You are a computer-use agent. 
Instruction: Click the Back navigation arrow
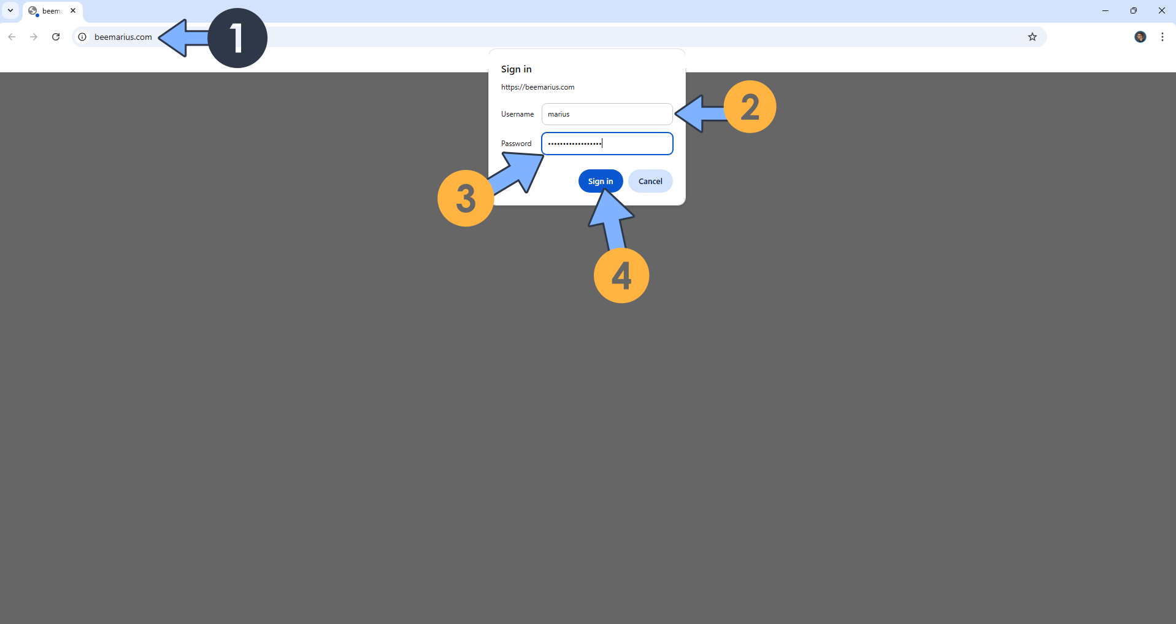click(12, 37)
